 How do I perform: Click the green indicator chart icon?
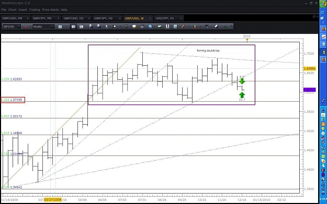point(160,27)
